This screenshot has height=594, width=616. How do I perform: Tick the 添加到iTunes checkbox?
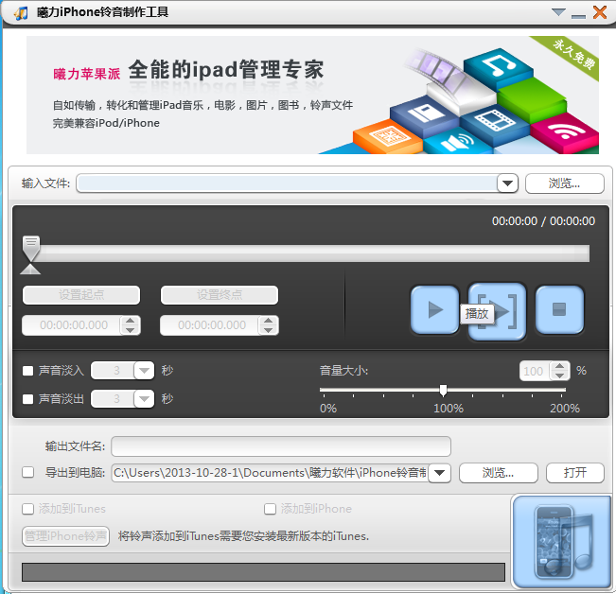tap(27, 509)
